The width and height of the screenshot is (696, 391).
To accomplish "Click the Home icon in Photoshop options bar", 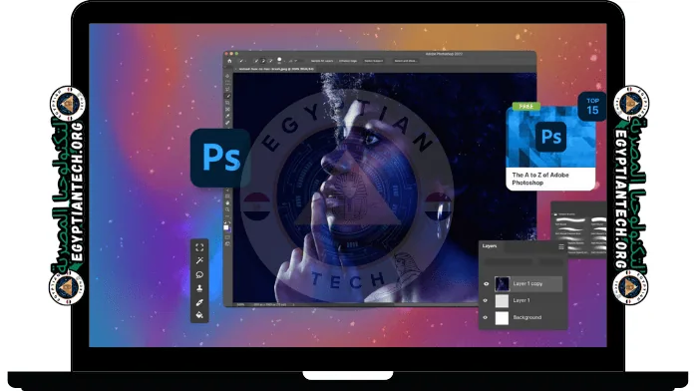I will (230, 61).
